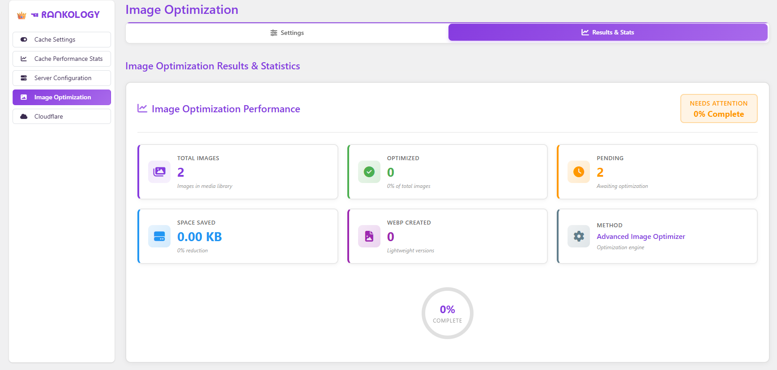Click the Advanced Image Optimizer link
Viewport: 777px width, 370px height.
pyautogui.click(x=640, y=236)
